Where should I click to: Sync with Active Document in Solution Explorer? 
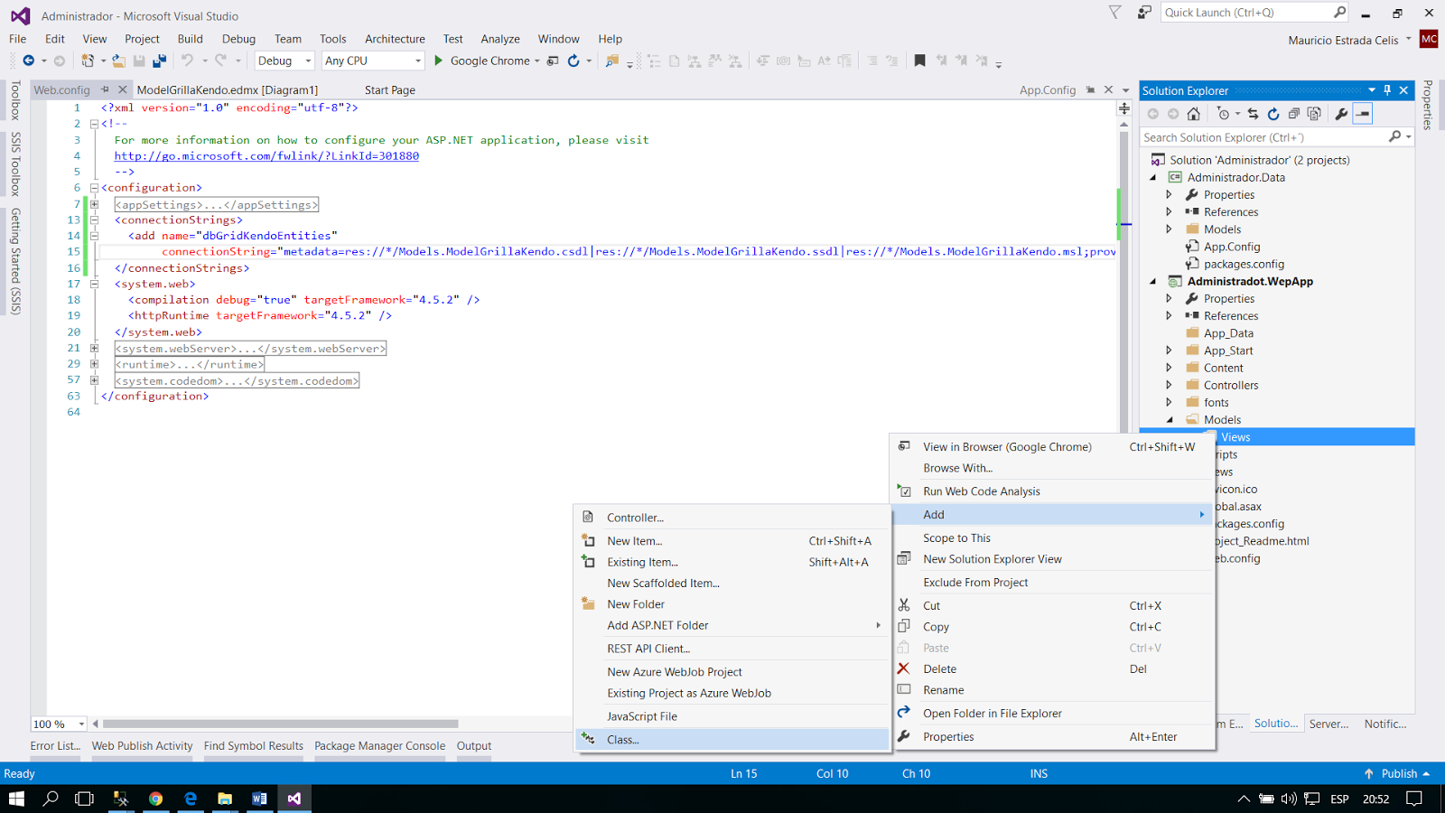tap(1254, 114)
